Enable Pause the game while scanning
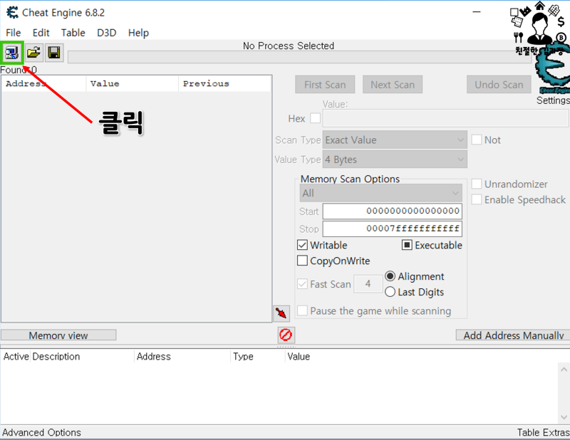 coord(302,310)
